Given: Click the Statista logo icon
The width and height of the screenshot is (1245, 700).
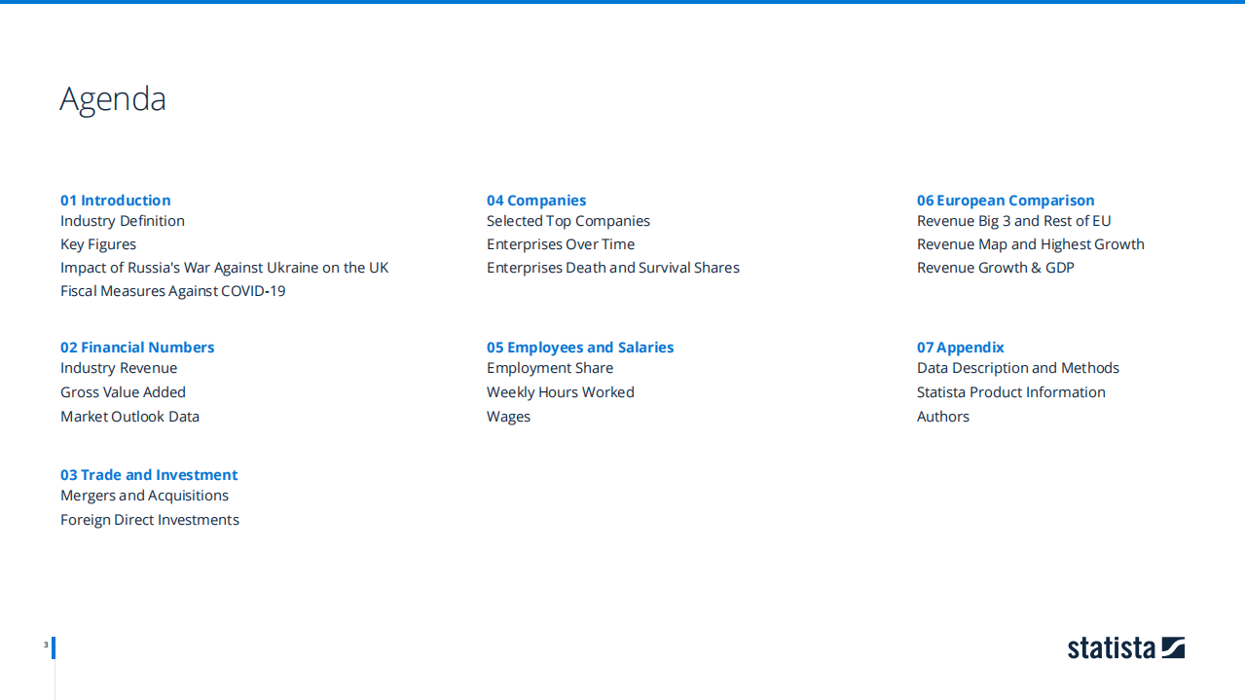Looking at the screenshot, I should click(x=1172, y=647).
